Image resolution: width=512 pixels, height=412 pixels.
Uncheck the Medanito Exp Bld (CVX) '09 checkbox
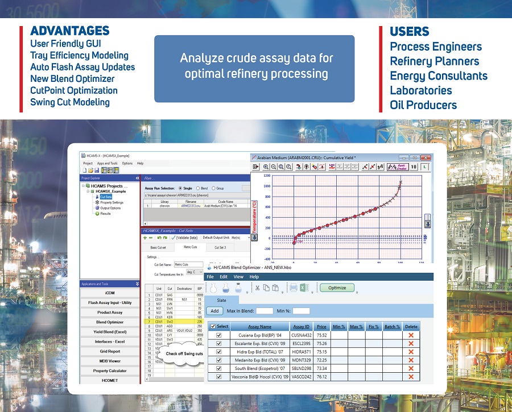coord(219,360)
